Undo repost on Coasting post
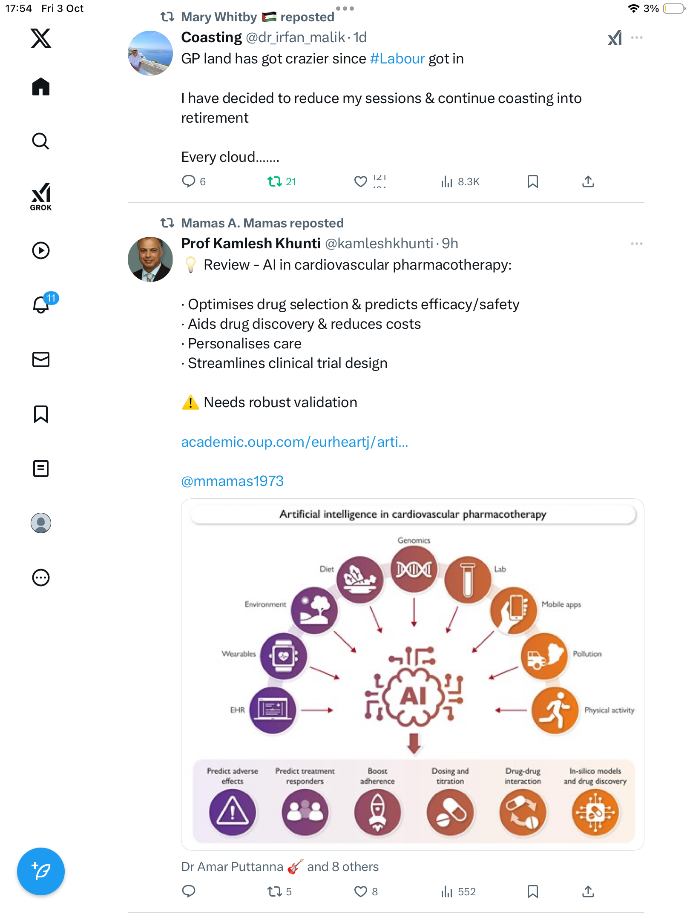The image size is (690, 920). coord(275,182)
